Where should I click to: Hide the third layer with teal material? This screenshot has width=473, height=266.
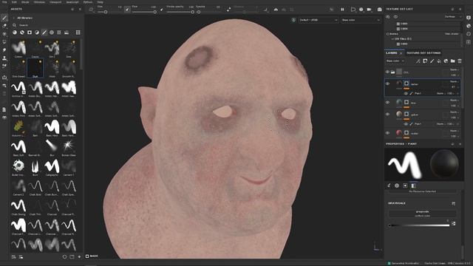pos(387,103)
